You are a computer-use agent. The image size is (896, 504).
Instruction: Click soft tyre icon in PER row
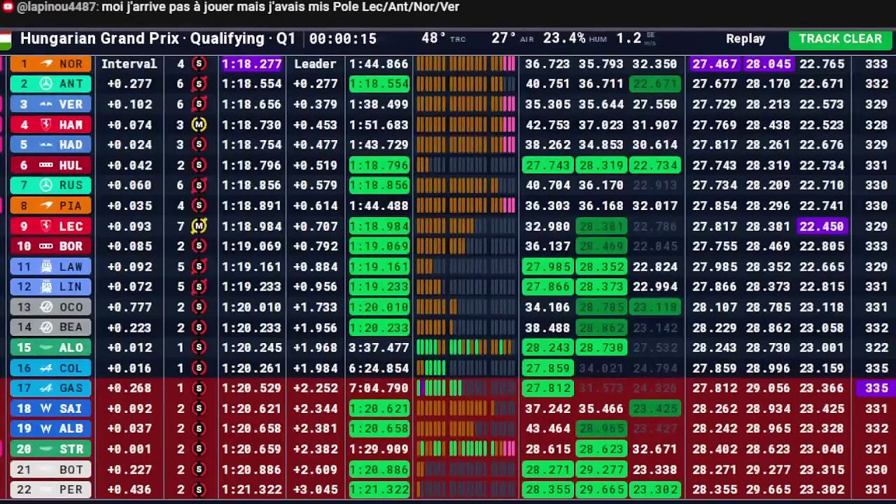(x=199, y=490)
